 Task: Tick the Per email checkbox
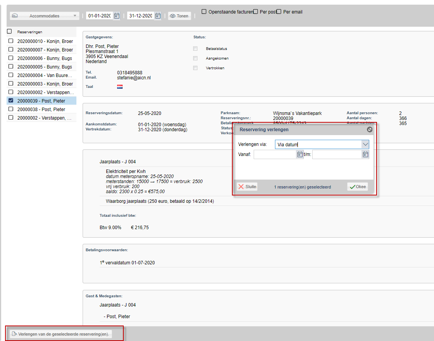click(279, 12)
